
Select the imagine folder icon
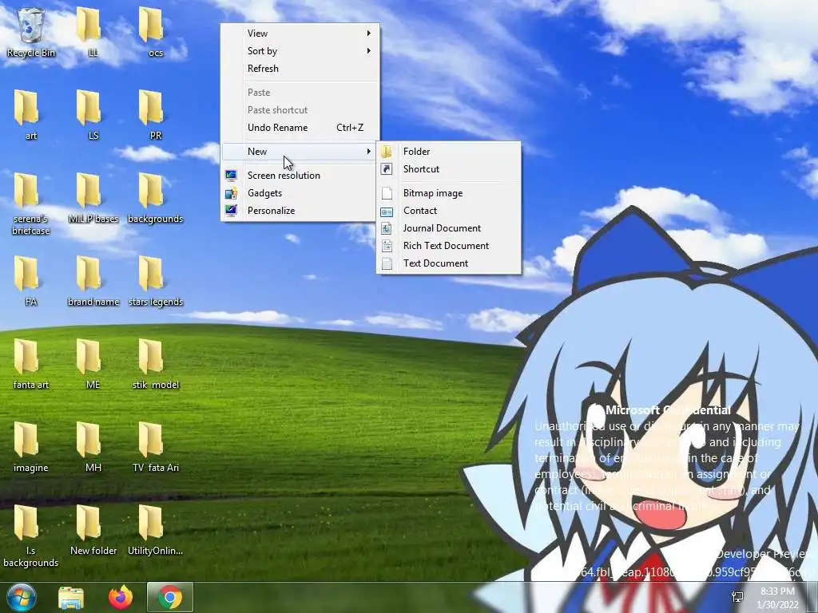coord(31,447)
